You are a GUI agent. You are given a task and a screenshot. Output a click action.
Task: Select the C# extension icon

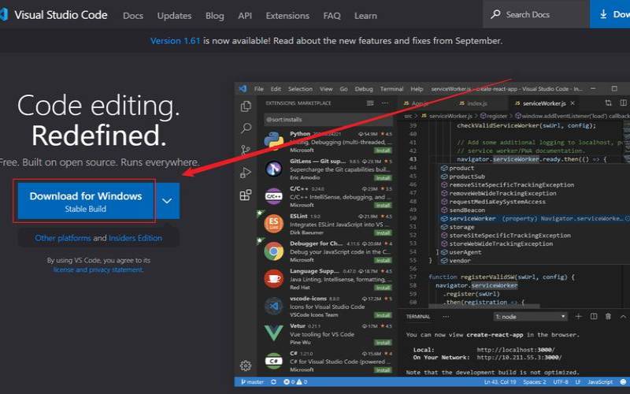coord(274,361)
